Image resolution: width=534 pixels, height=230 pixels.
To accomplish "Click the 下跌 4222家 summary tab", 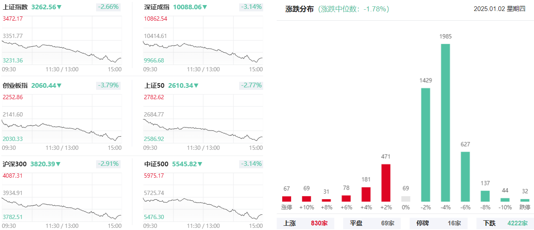I will point(505,223).
